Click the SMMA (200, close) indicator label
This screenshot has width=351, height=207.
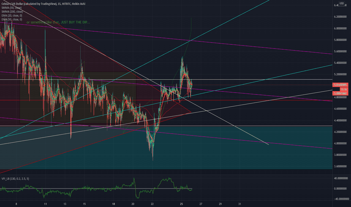coord(12,12)
